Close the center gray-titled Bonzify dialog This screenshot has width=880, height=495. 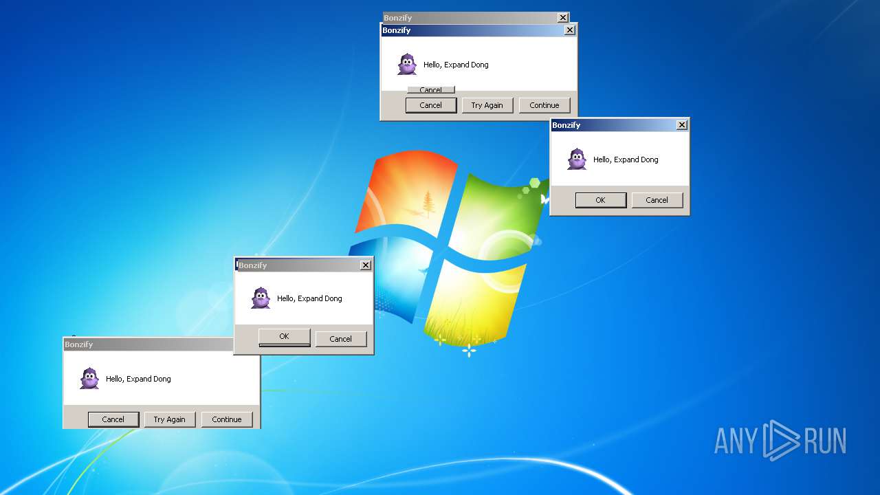(366, 265)
